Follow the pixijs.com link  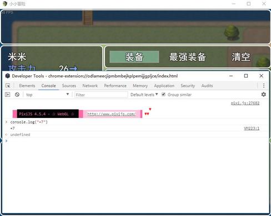(x=112, y=114)
